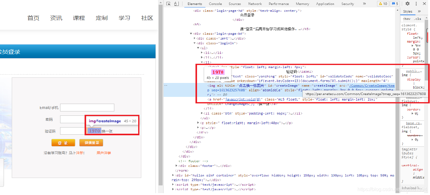The image size is (430, 195).
Task: Show more Styles pane tabs
Action: point(419,11)
